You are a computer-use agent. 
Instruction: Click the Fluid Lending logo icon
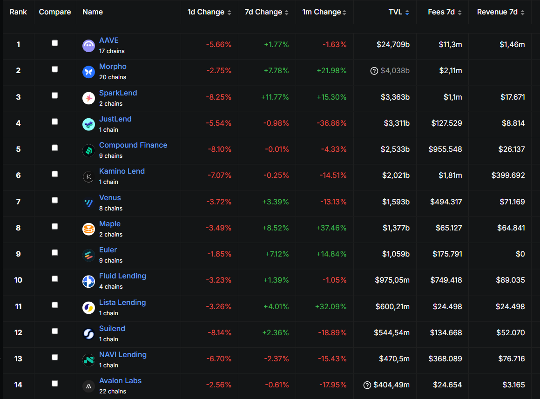tap(88, 282)
